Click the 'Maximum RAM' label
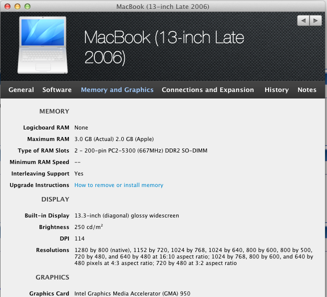Viewport: 327px width, 297px height. point(48,139)
